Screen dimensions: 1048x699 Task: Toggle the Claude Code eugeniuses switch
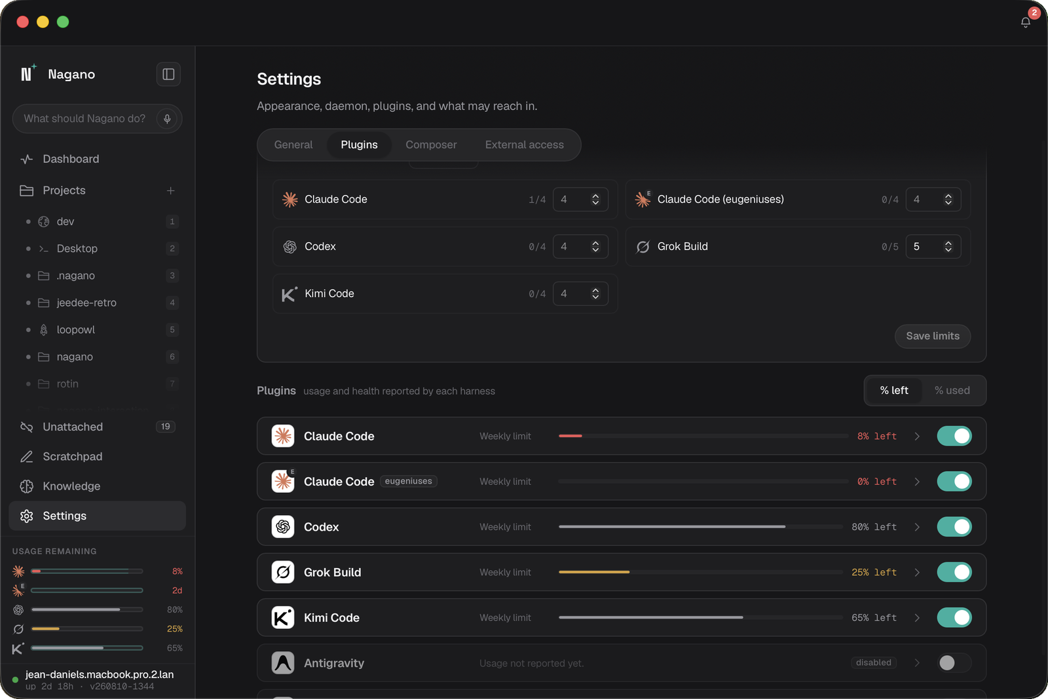954,481
